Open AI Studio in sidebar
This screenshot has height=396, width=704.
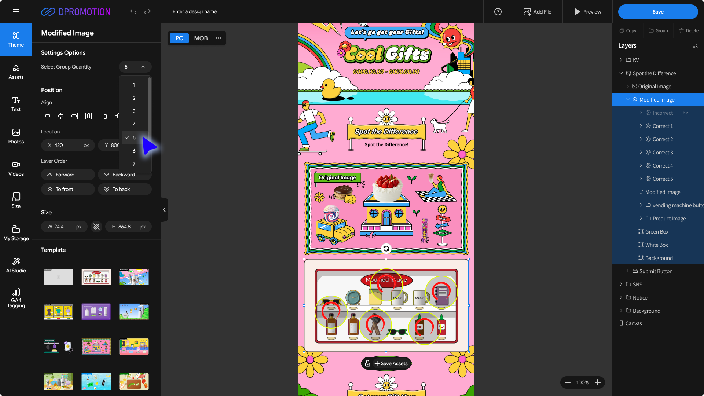click(x=16, y=265)
